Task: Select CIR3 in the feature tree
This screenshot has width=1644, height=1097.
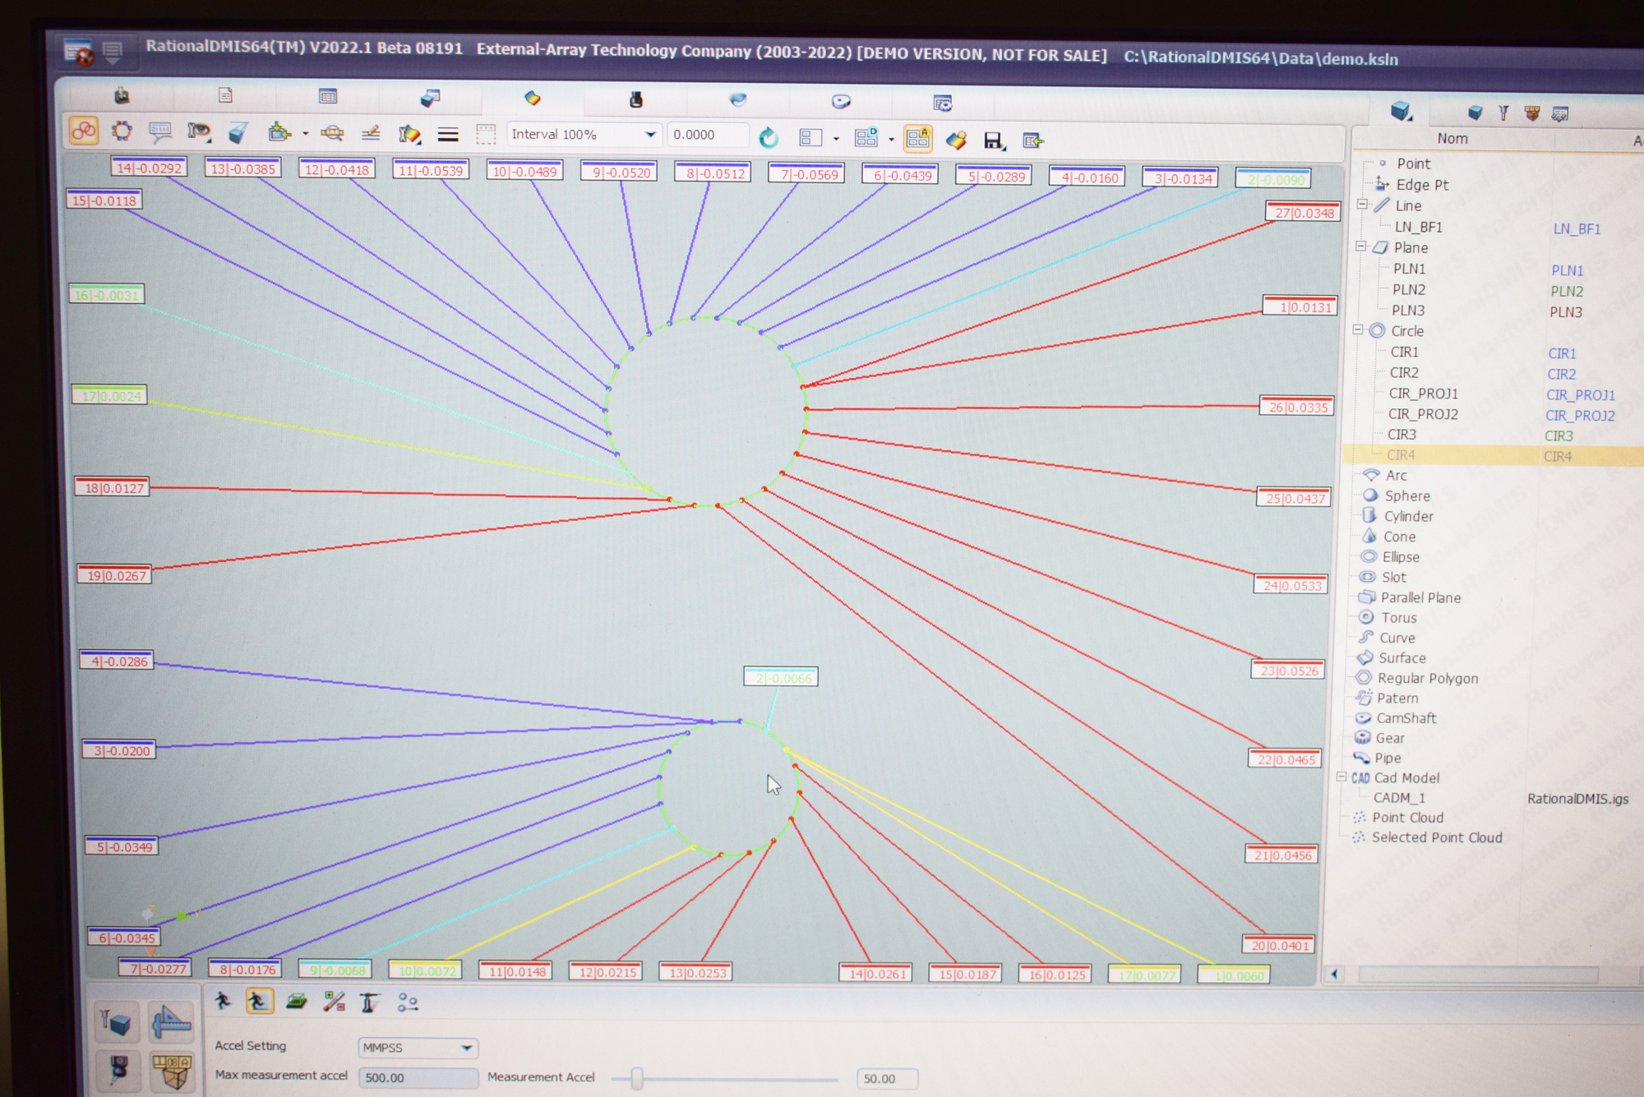Action: [1402, 435]
